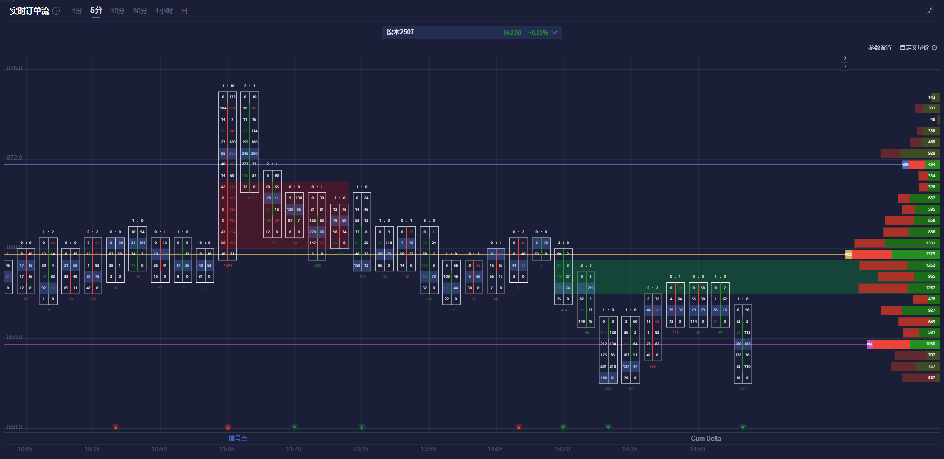Click the green down signal at 11:20

pos(295,427)
